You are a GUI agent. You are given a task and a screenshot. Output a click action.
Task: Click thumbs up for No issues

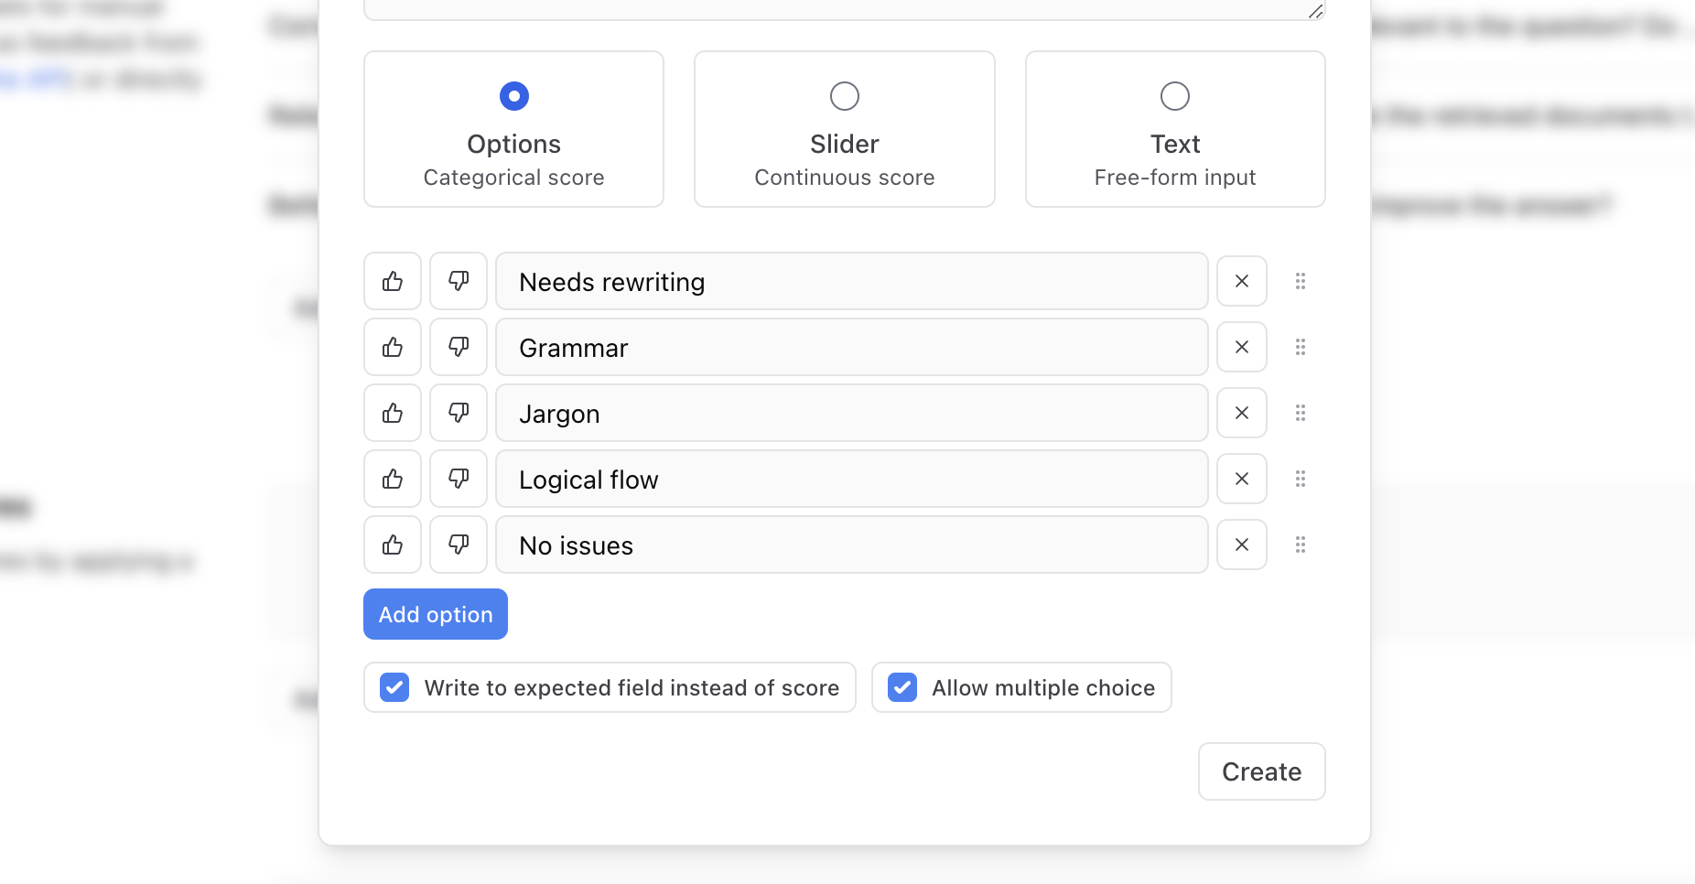393,544
